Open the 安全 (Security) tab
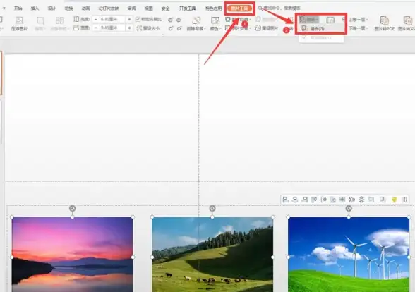The width and height of the screenshot is (415, 292). pyautogui.click(x=165, y=8)
